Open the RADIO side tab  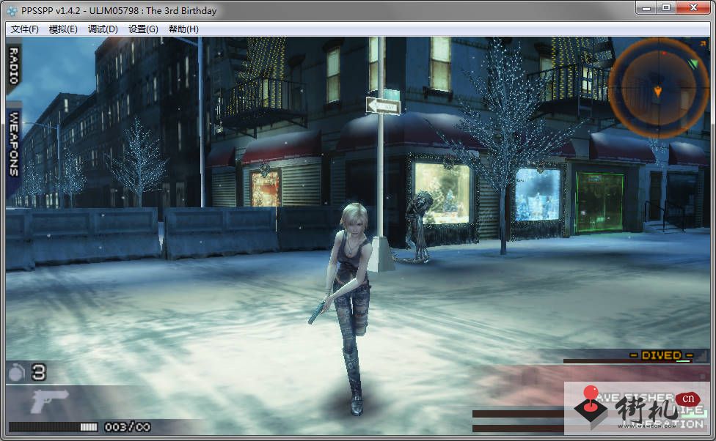[14, 66]
